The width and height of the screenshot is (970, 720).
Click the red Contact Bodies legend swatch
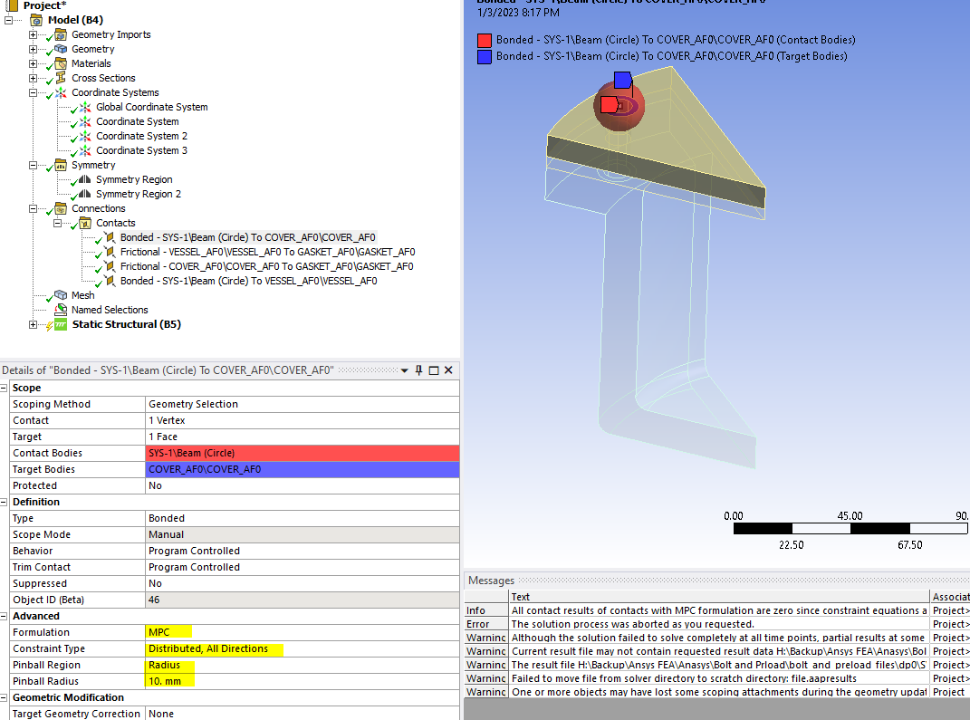[x=485, y=41]
